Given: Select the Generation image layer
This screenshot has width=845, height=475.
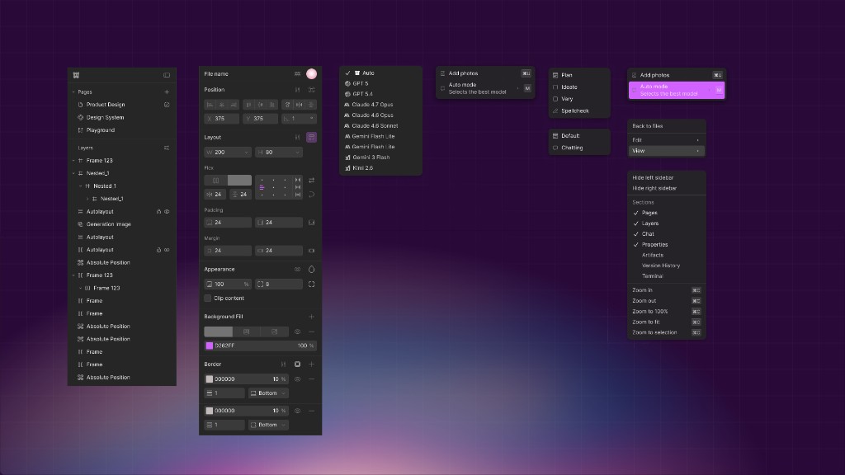Looking at the screenshot, I should click(x=122, y=224).
